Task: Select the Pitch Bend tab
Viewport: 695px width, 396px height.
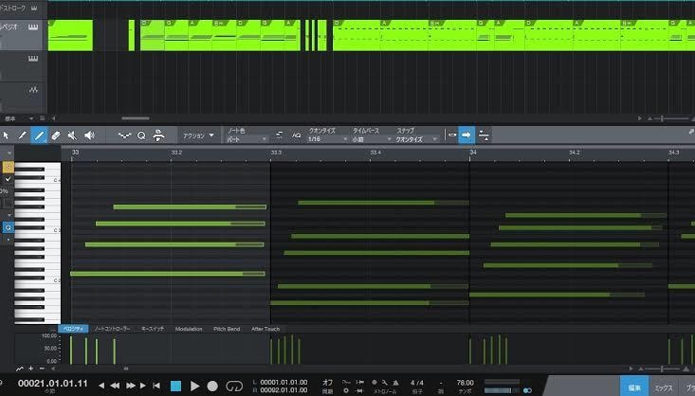Action: [227, 329]
